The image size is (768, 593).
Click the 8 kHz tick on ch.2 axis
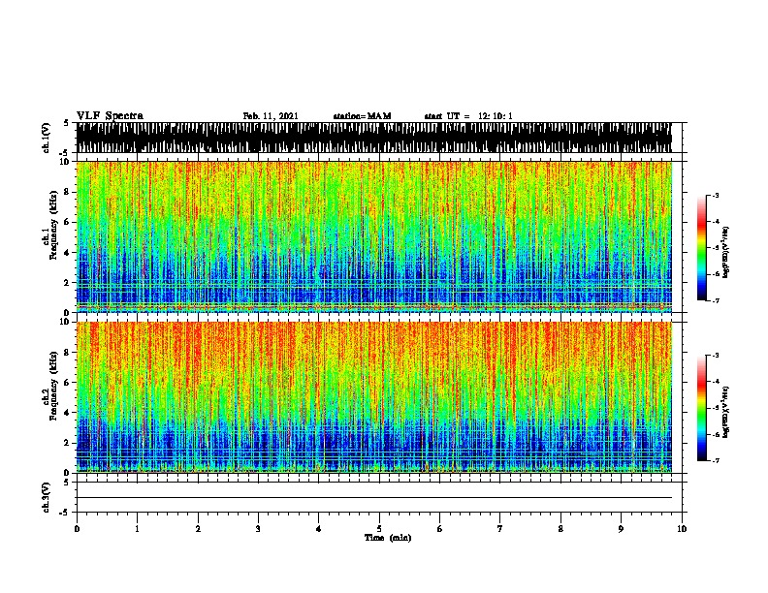point(67,352)
